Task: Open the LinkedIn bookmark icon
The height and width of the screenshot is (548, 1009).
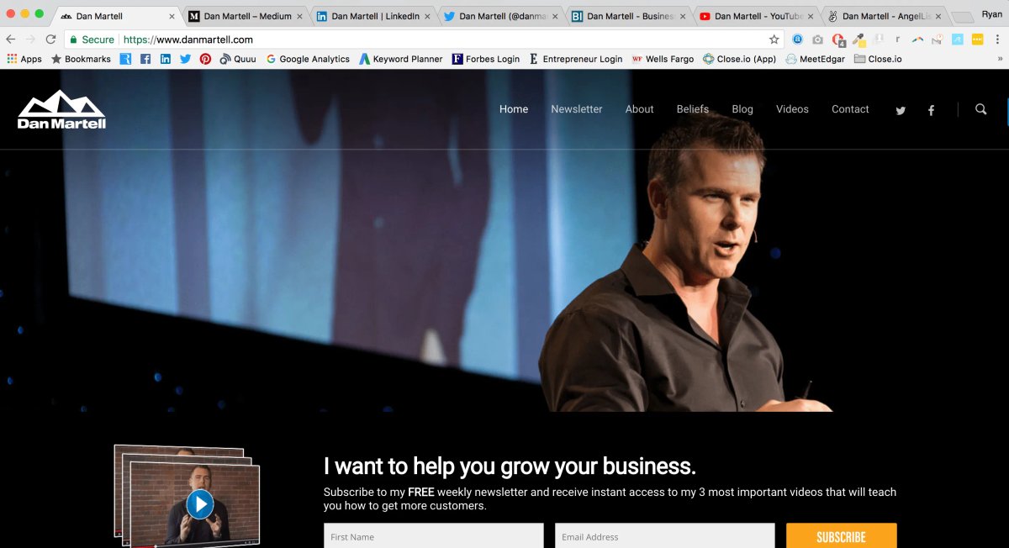Action: pyautogui.click(x=166, y=59)
